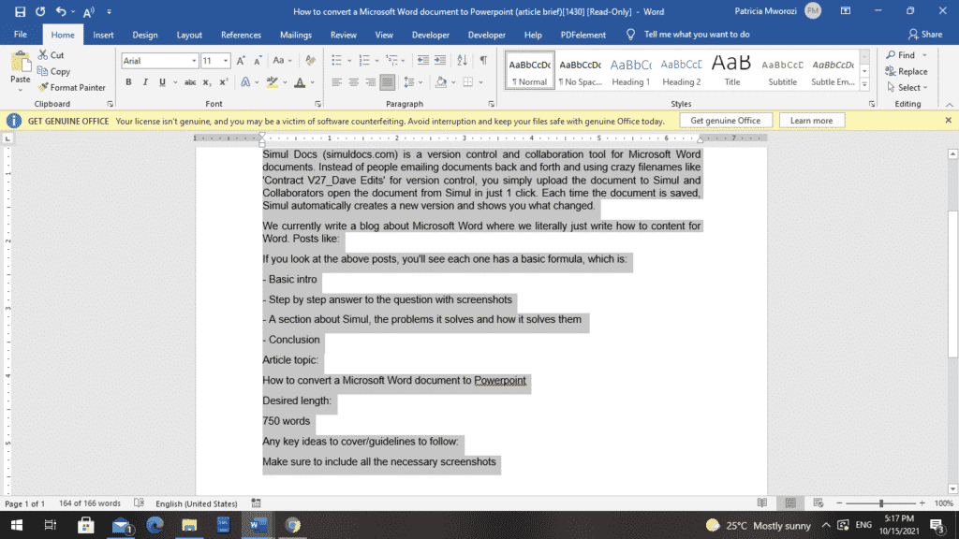Apply strikethrough to the text

[190, 82]
